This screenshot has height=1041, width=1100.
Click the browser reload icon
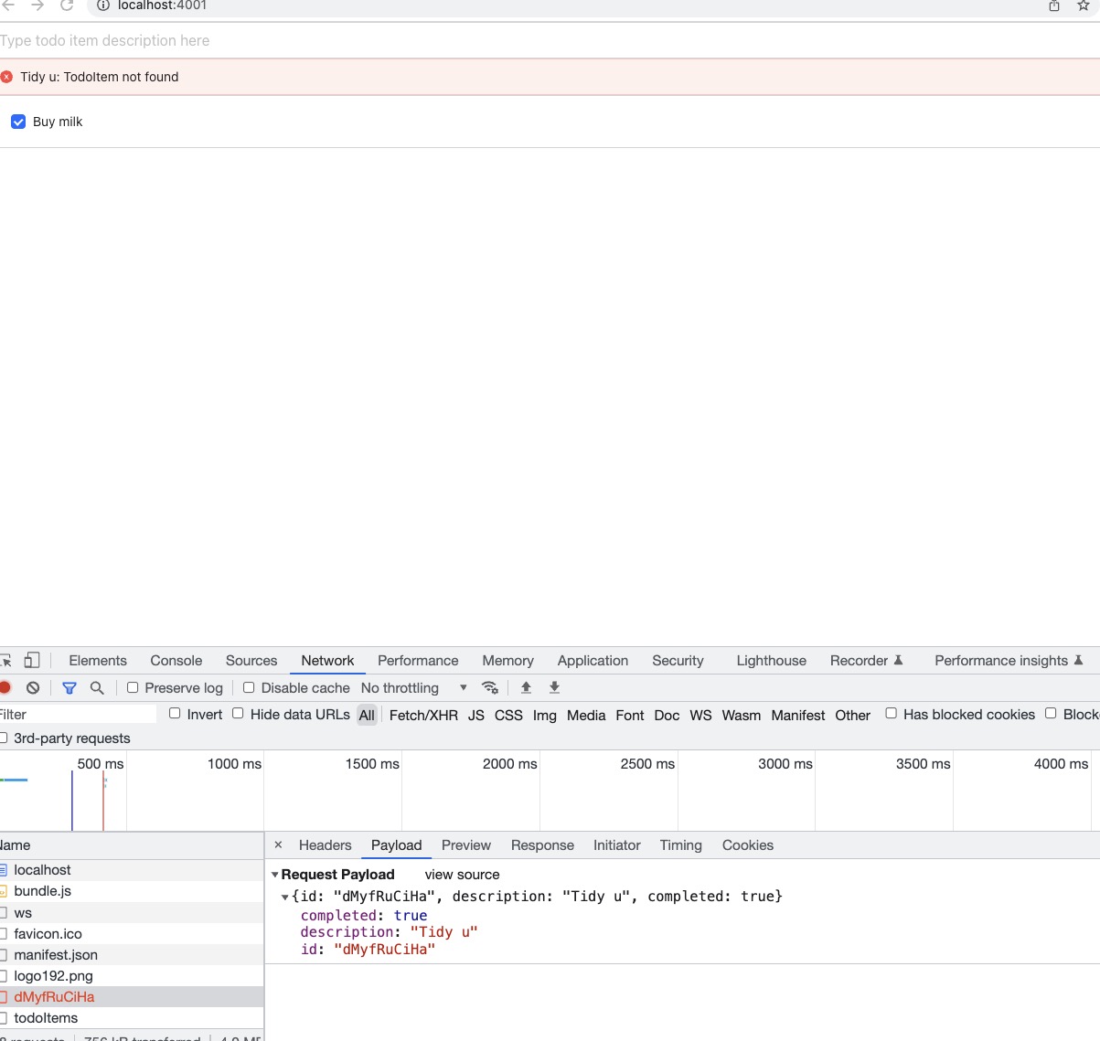(67, 5)
